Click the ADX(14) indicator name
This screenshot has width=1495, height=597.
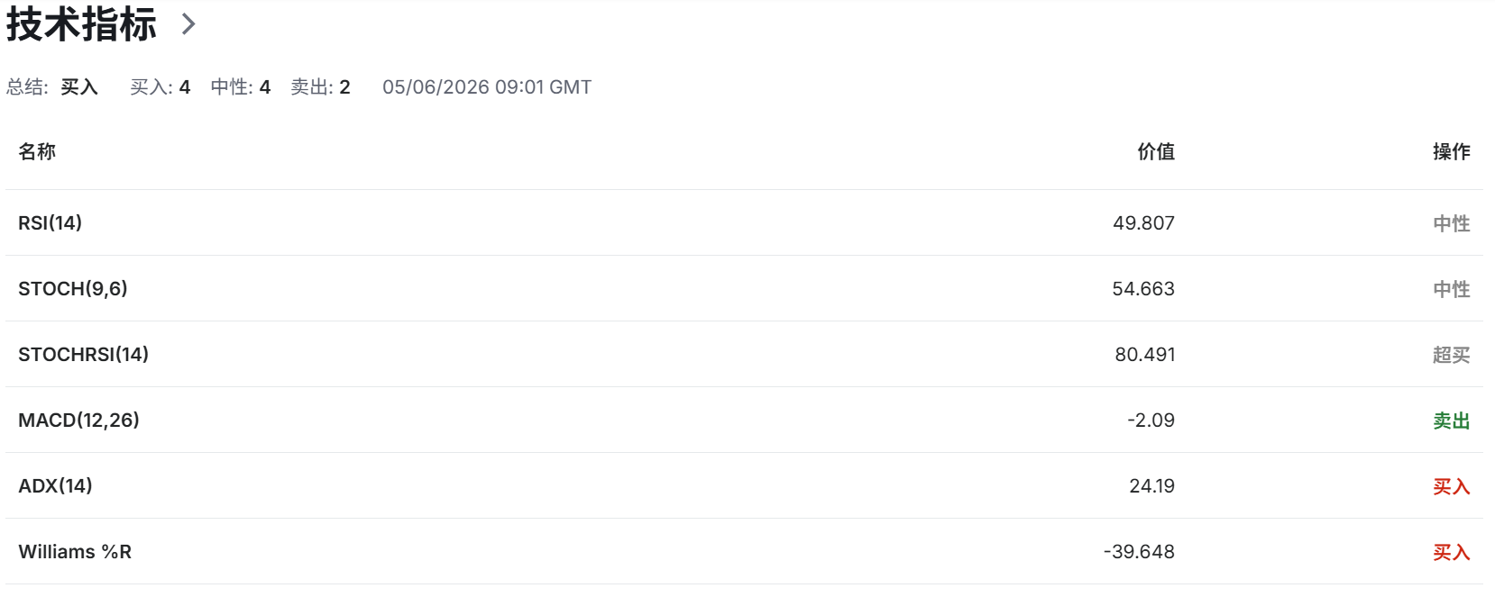pos(55,486)
